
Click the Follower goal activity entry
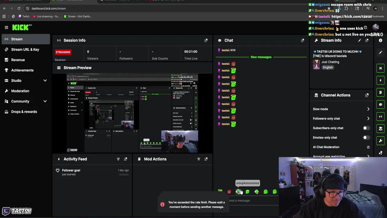point(92,172)
